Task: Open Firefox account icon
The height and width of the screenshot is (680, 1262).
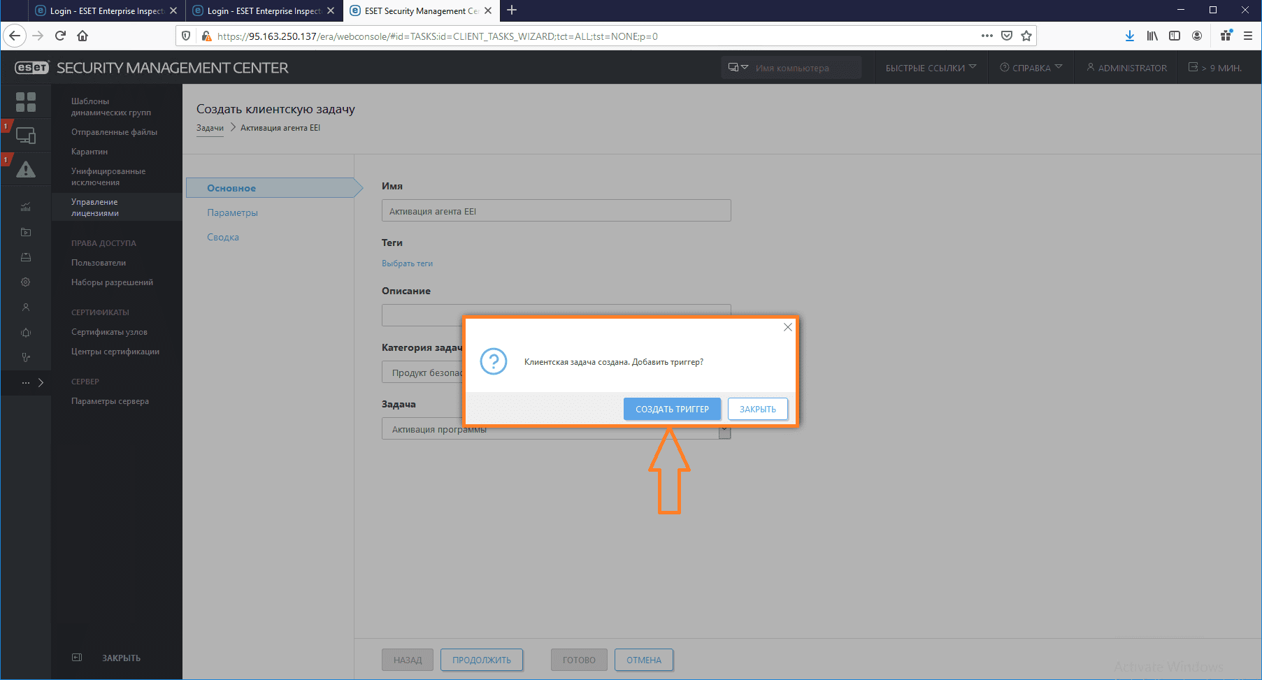Action: (x=1197, y=36)
